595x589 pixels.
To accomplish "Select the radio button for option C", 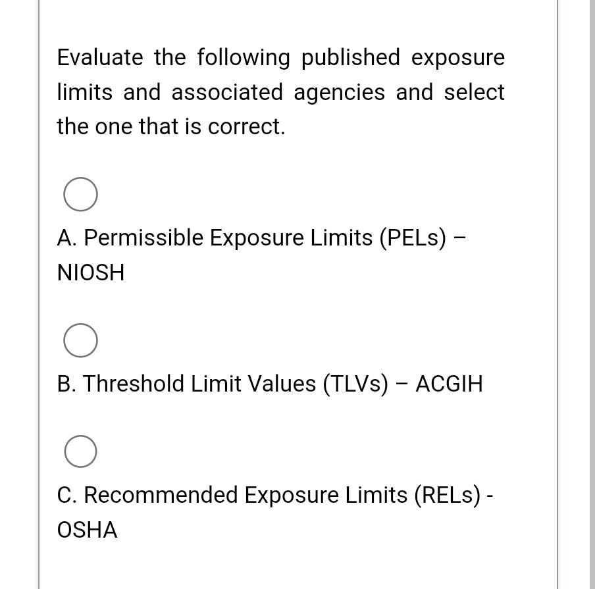I will coord(80,451).
